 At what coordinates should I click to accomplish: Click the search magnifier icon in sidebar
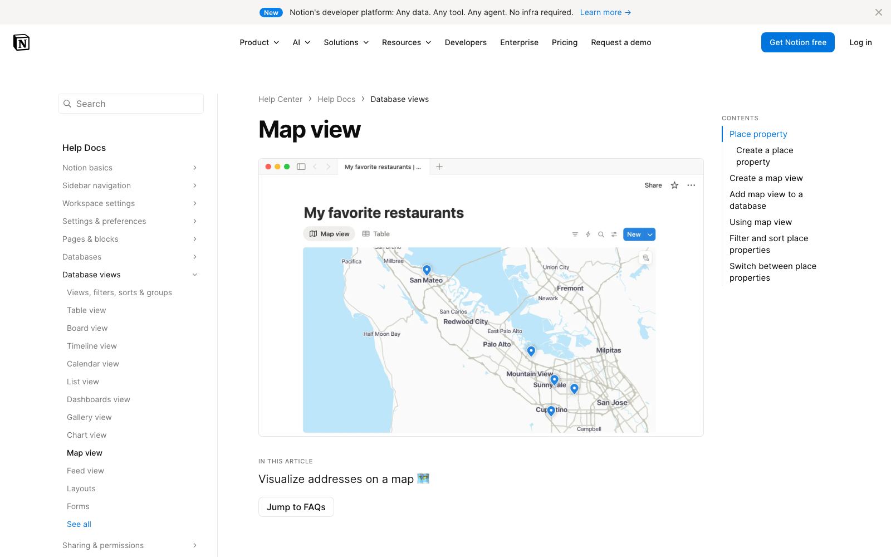(67, 104)
